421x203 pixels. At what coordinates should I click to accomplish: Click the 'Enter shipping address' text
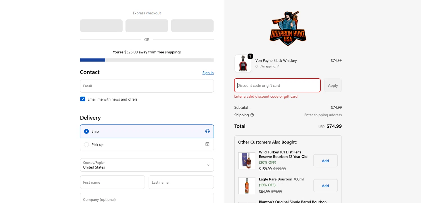[323, 115]
